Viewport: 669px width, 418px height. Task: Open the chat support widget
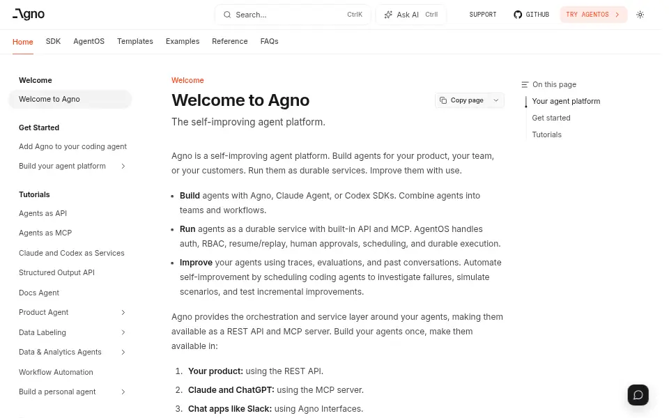(x=638, y=395)
